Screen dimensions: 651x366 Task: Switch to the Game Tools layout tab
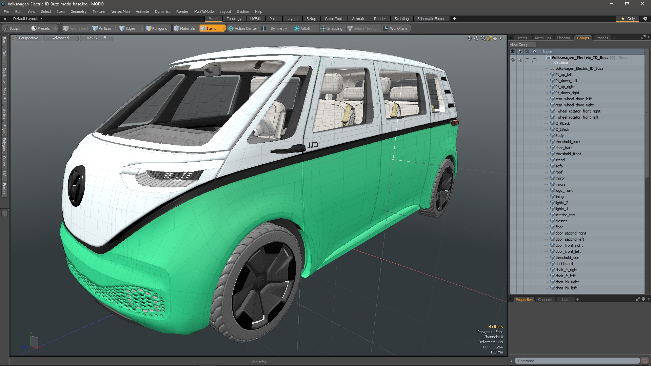pos(334,19)
